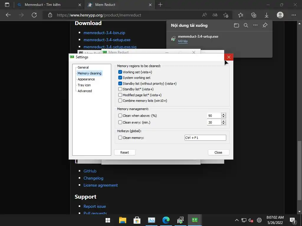Open Downloads icon in Edge toolbar
302x226 pixels.
pos(267,15)
